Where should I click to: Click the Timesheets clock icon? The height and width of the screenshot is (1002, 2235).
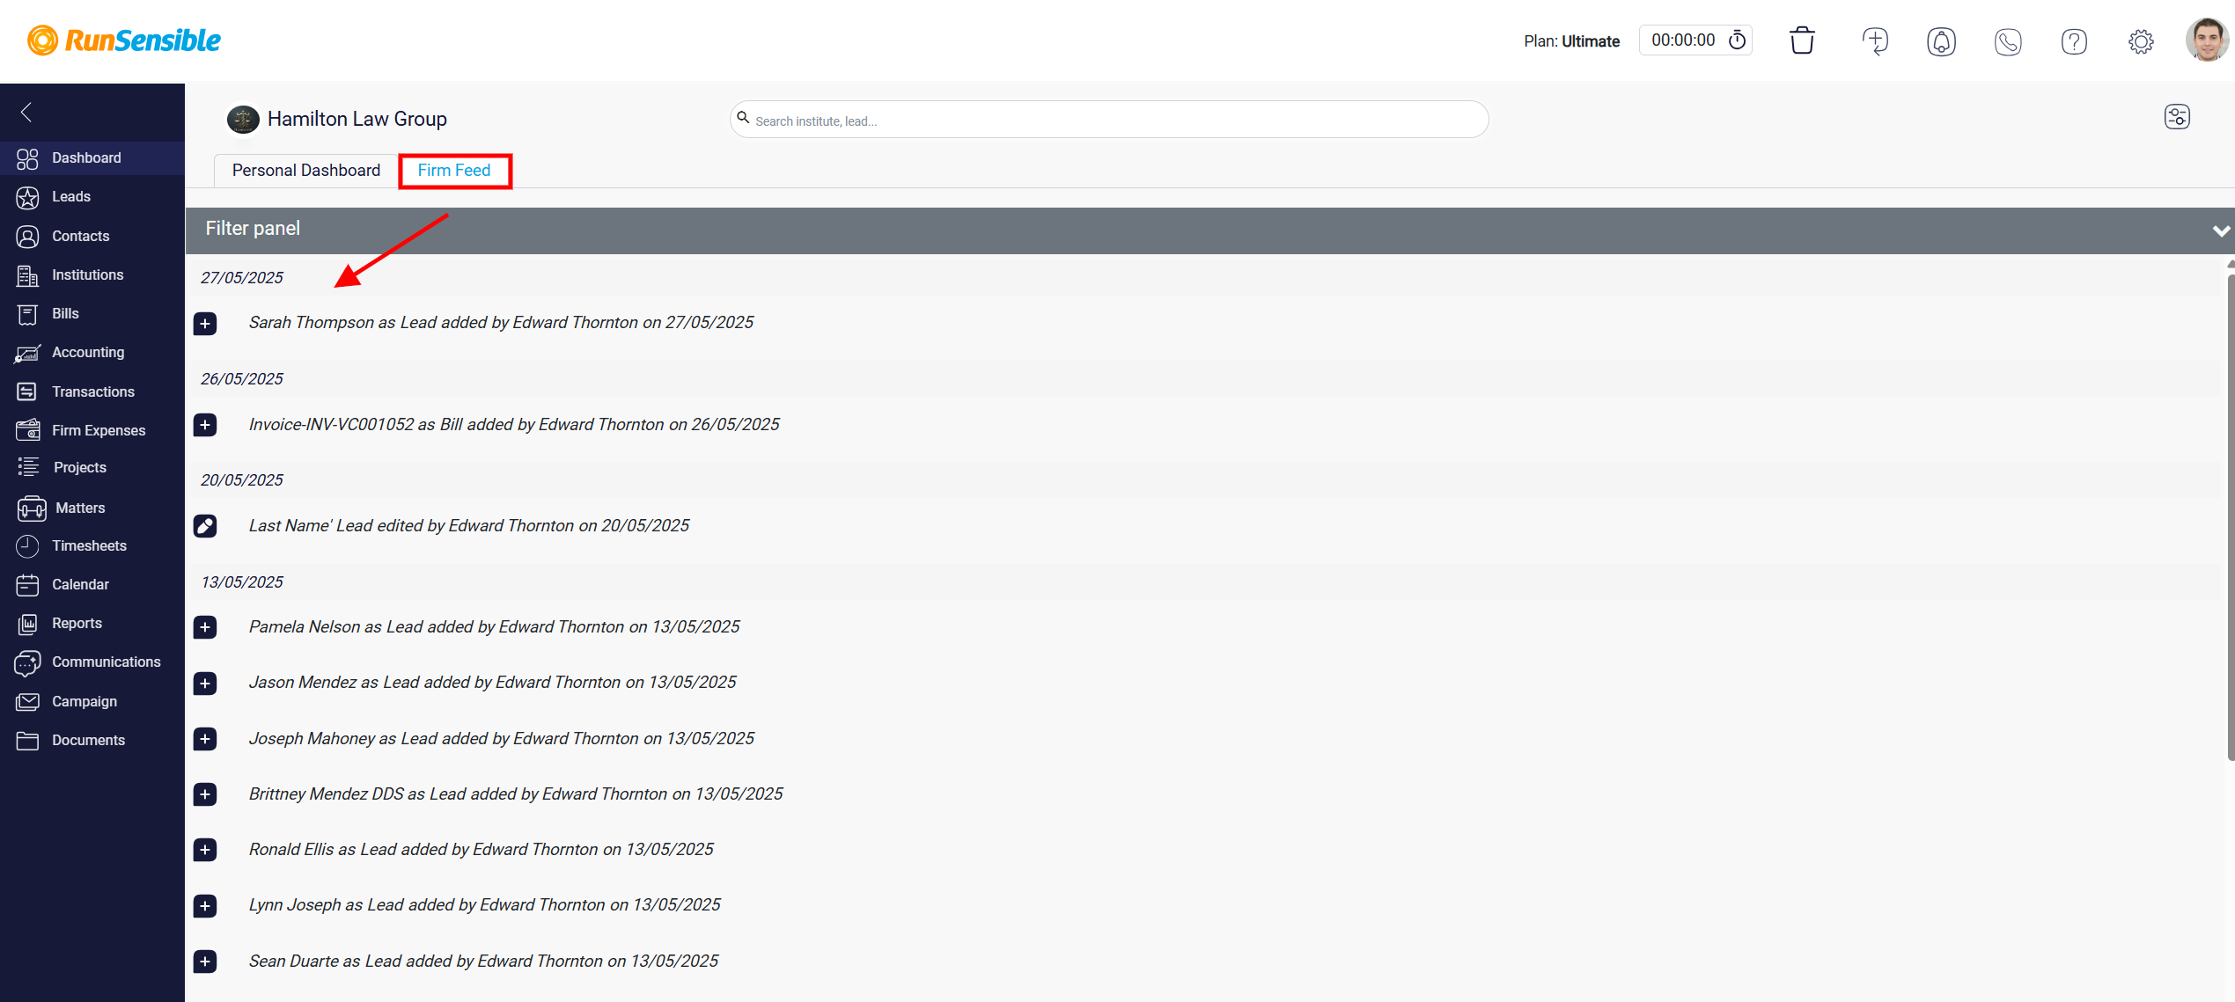(27, 545)
